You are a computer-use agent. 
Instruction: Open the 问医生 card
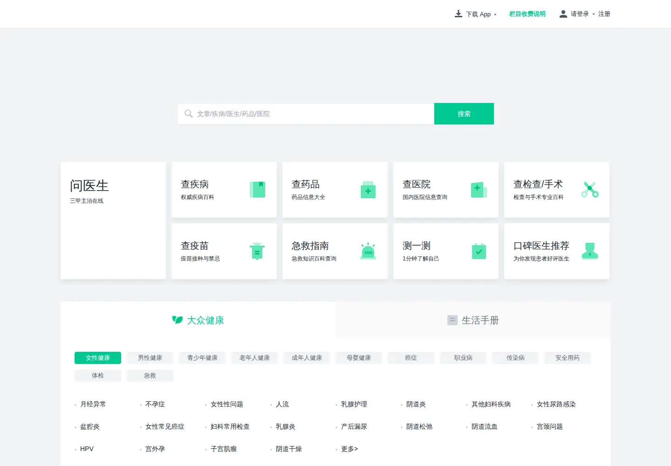113,220
